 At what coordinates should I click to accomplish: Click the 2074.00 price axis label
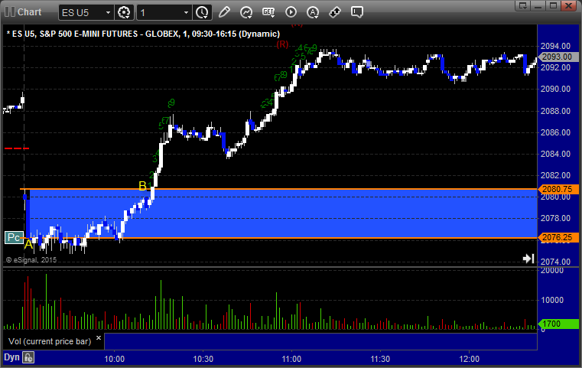point(556,262)
